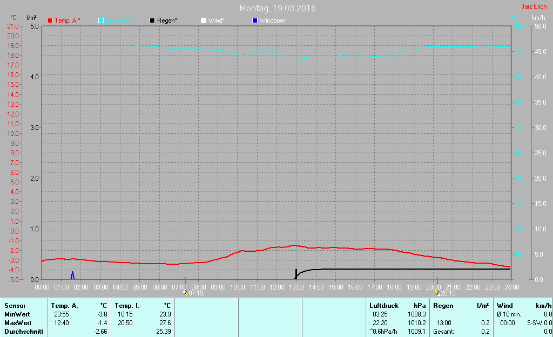Click the MaxWert row label
Image resolution: width=553 pixels, height=337 pixels.
click(18, 323)
